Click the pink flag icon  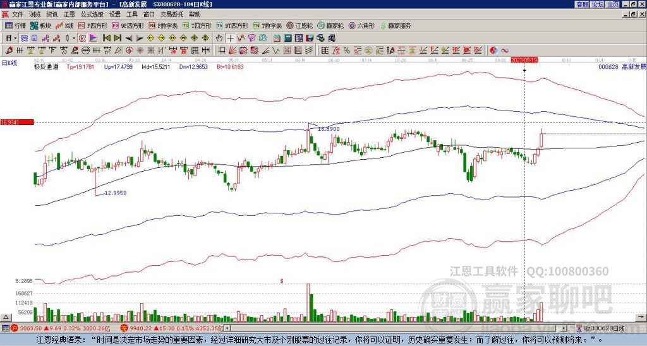point(93,38)
